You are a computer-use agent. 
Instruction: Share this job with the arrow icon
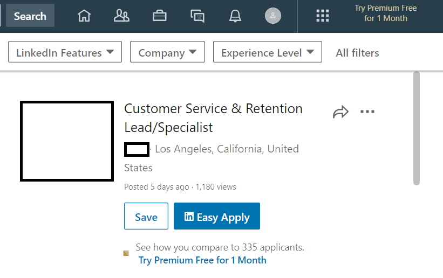[340, 112]
